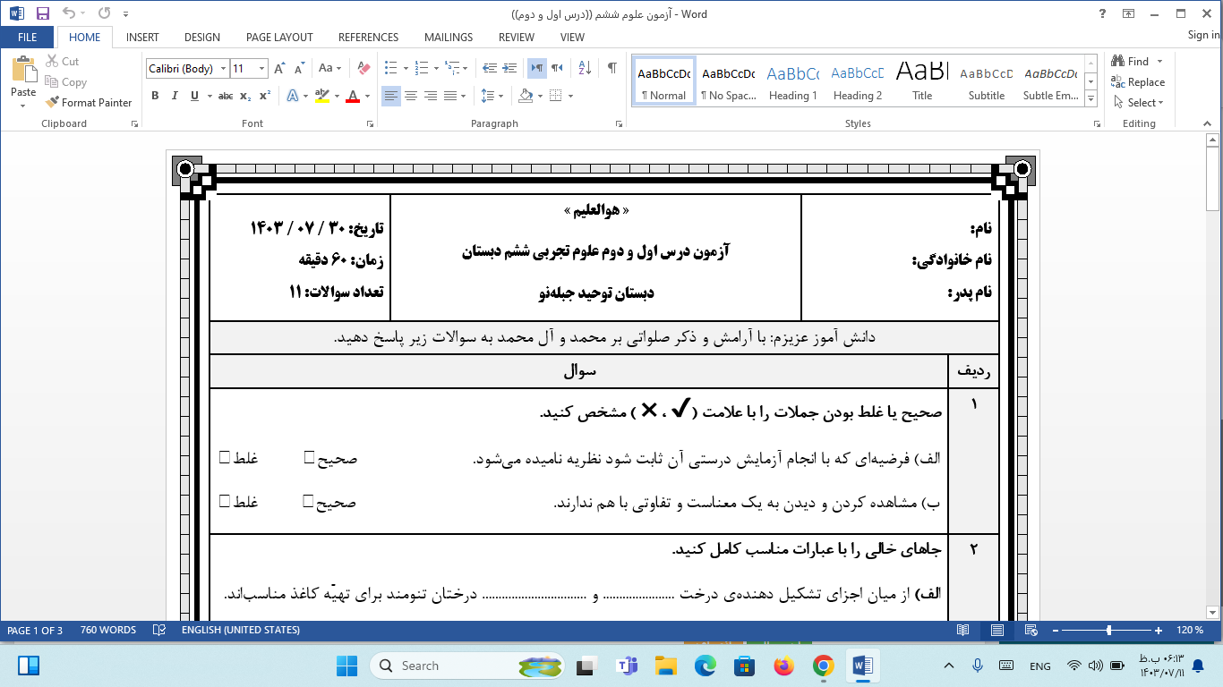The width and height of the screenshot is (1223, 687).
Task: Toggle superscript formatting
Action: coord(264,96)
